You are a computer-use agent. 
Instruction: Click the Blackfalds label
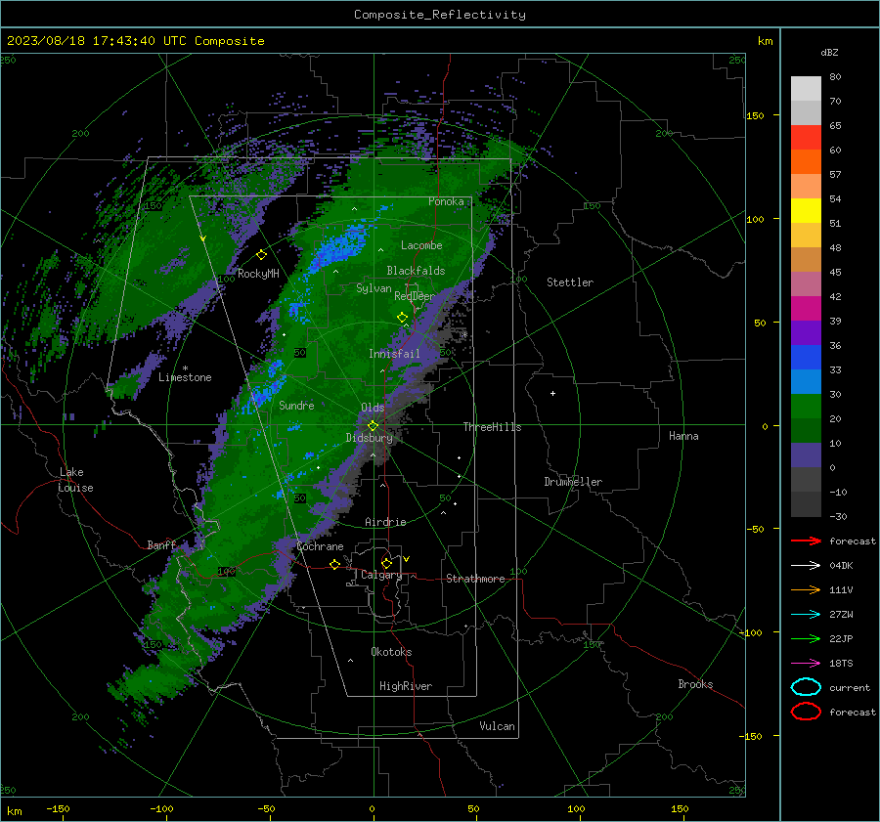point(416,271)
